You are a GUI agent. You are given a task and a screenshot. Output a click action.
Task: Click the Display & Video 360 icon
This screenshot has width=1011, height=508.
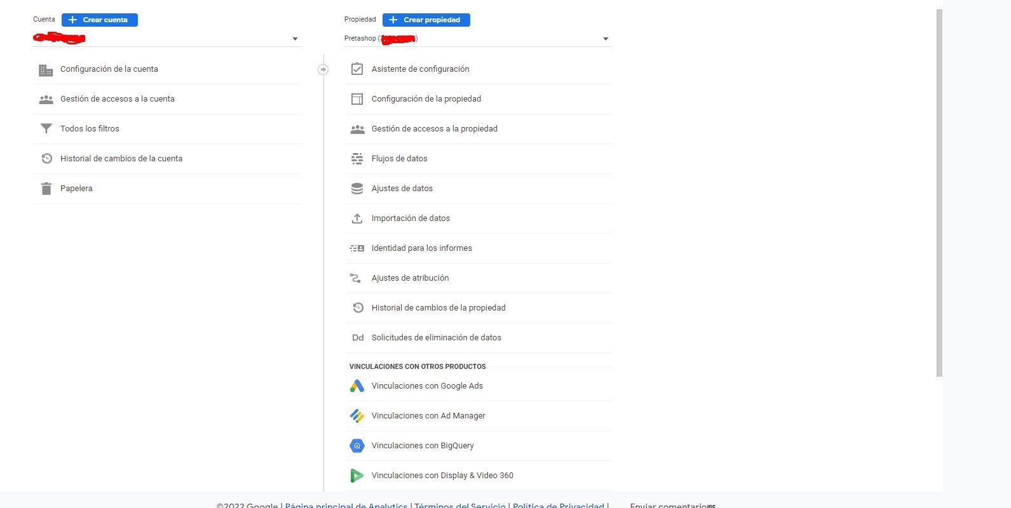[x=357, y=476]
